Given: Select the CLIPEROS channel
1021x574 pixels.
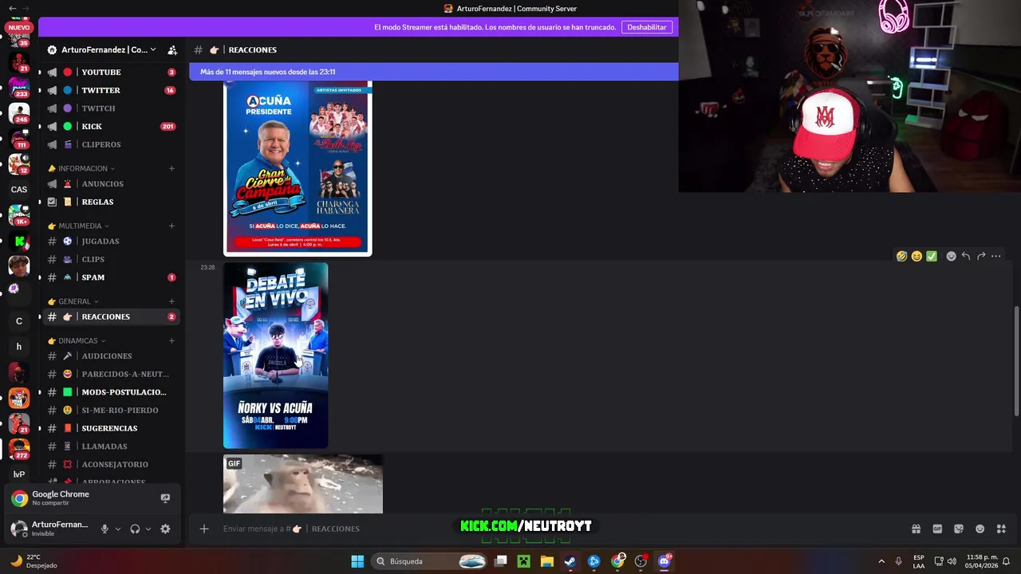Looking at the screenshot, I should 110,144.
